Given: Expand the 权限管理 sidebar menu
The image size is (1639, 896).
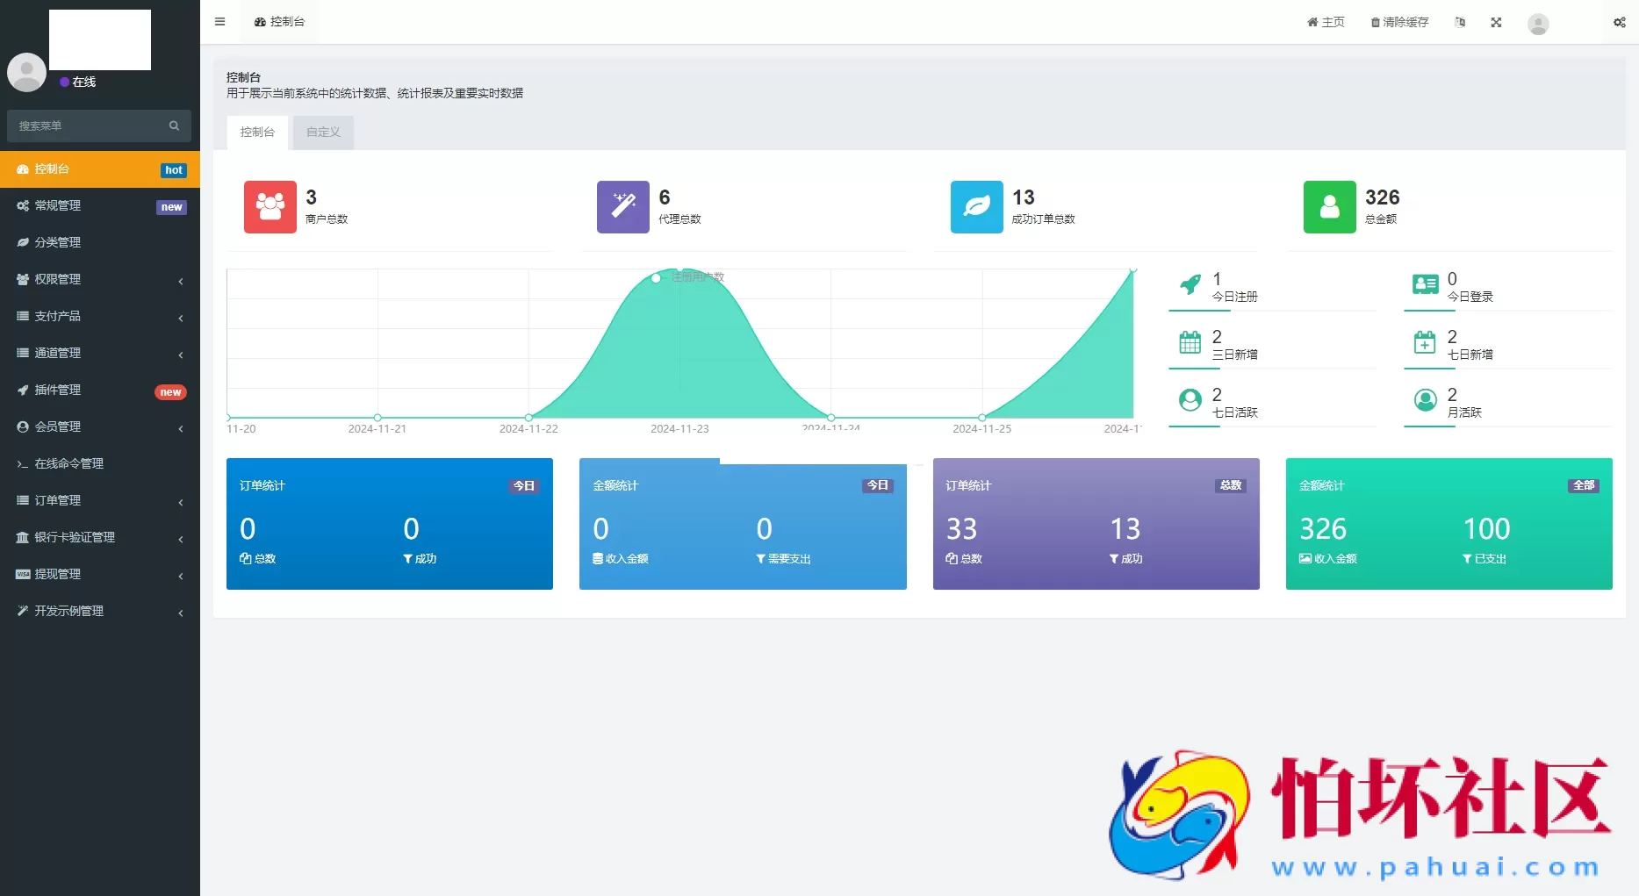Looking at the screenshot, I should pos(99,279).
